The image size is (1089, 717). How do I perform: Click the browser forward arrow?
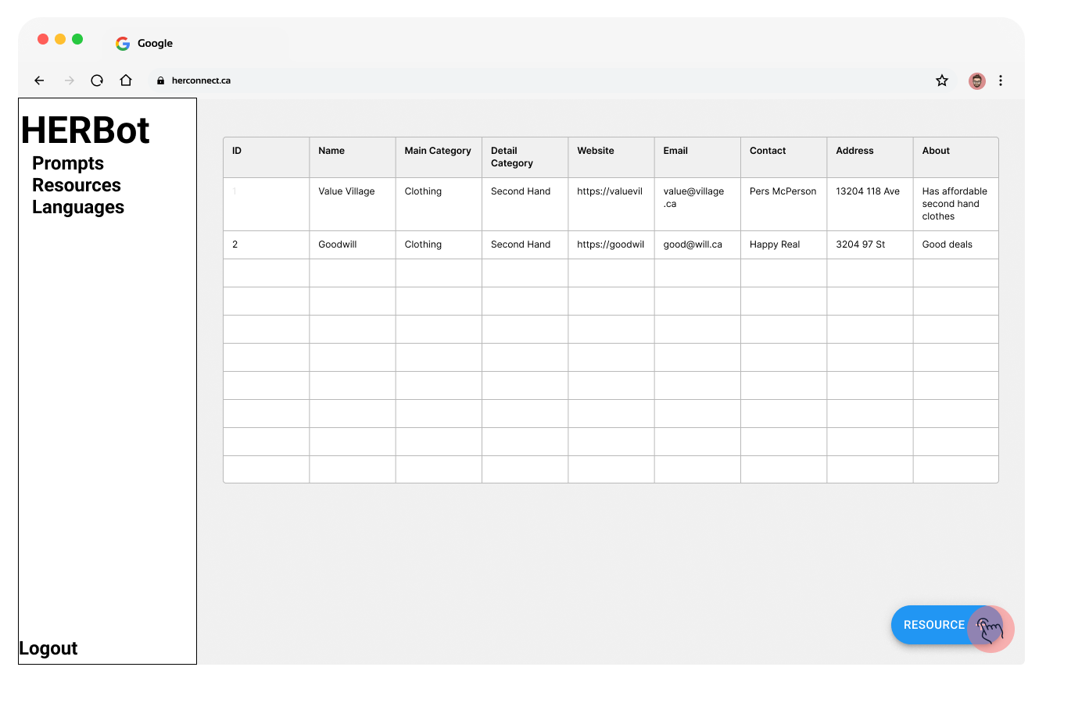click(x=70, y=80)
